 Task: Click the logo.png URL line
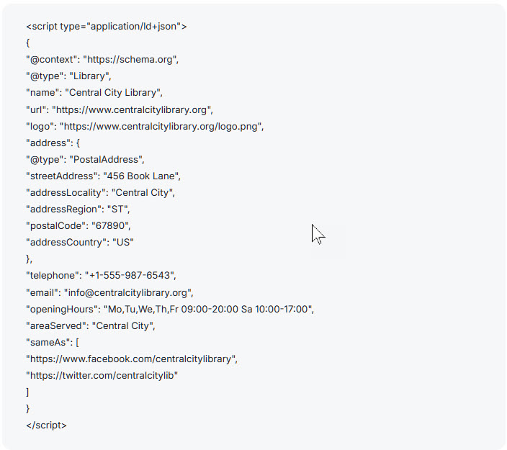tap(162, 126)
